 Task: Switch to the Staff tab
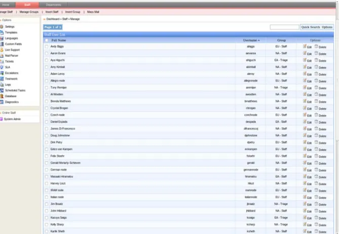27,5
